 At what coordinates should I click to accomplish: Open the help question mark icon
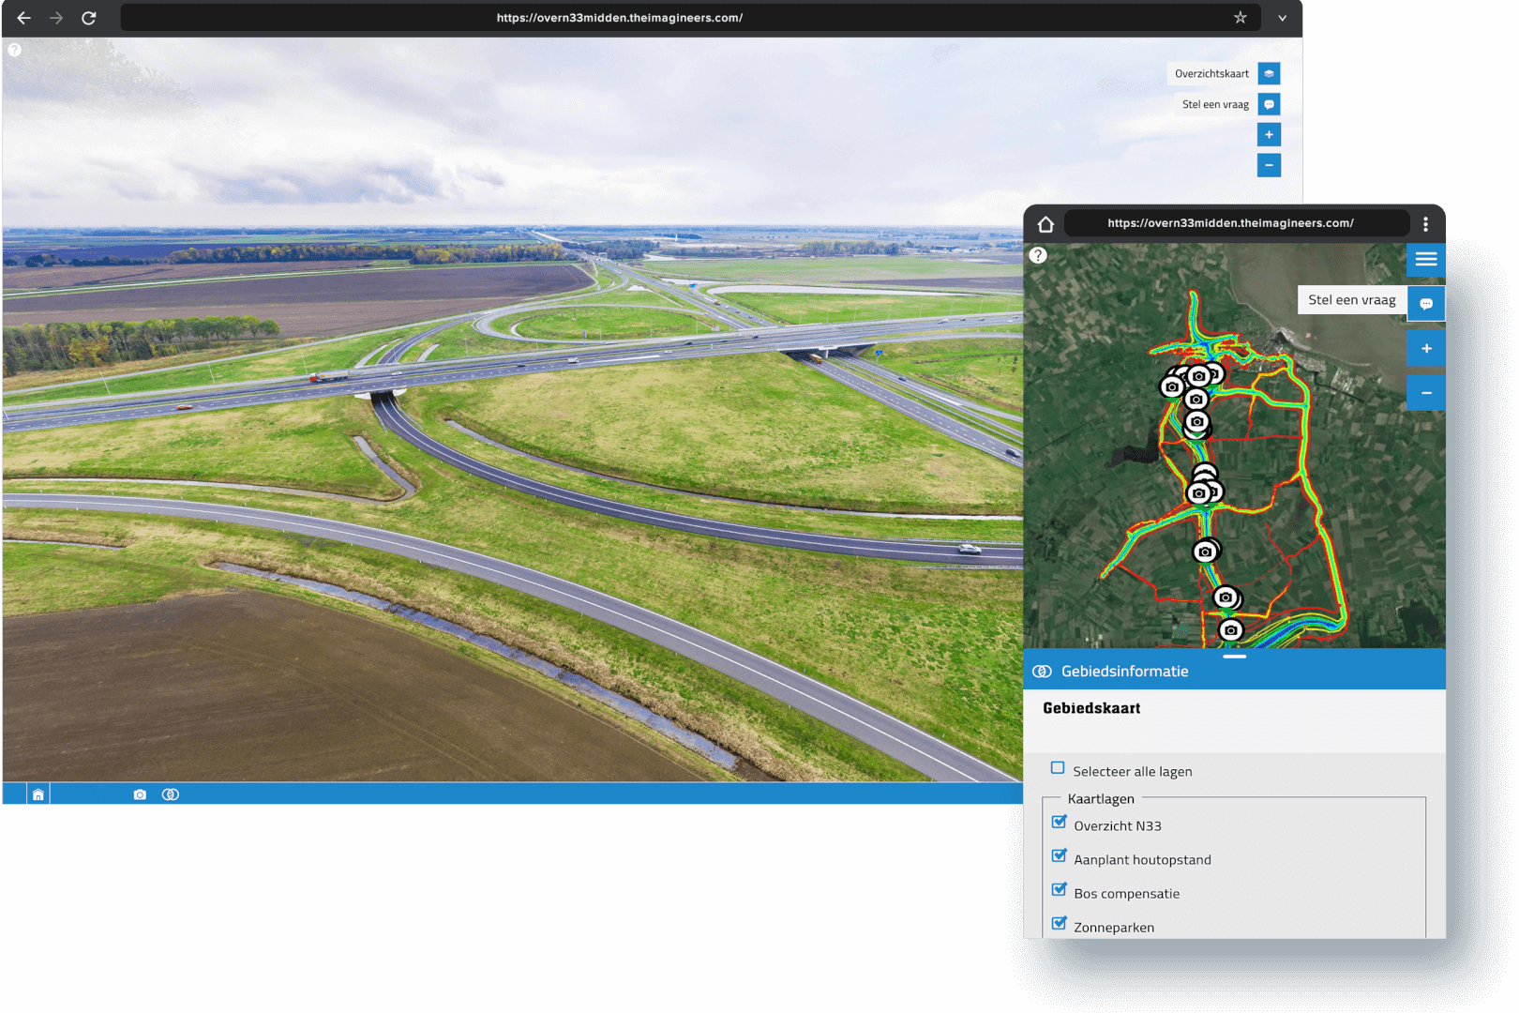coord(14,49)
